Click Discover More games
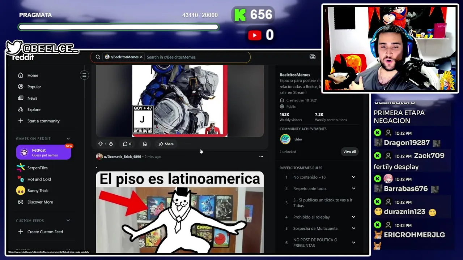 coord(35,202)
